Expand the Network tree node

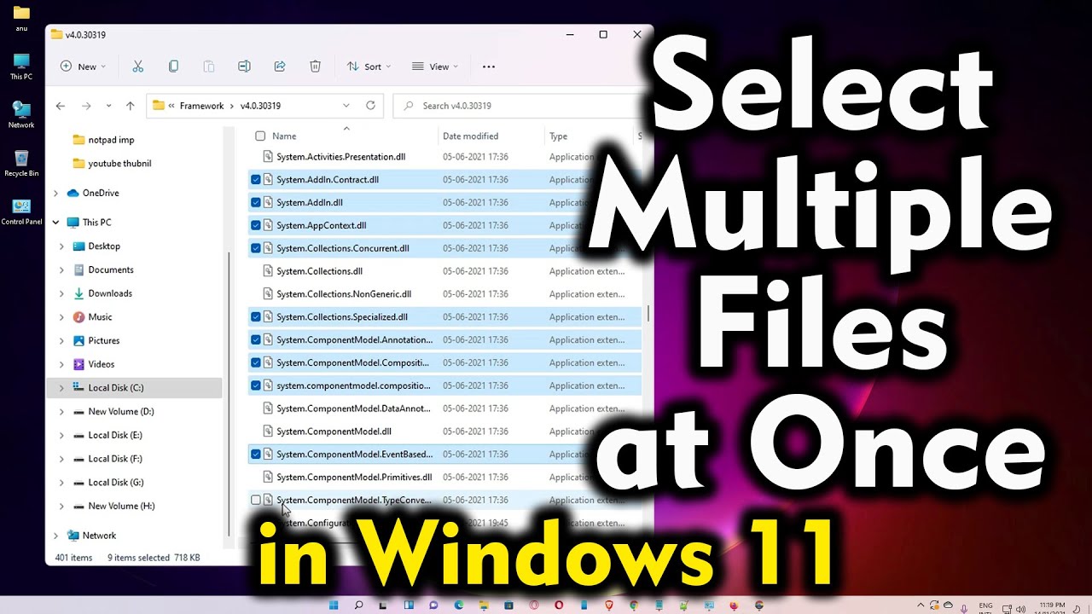click(56, 536)
